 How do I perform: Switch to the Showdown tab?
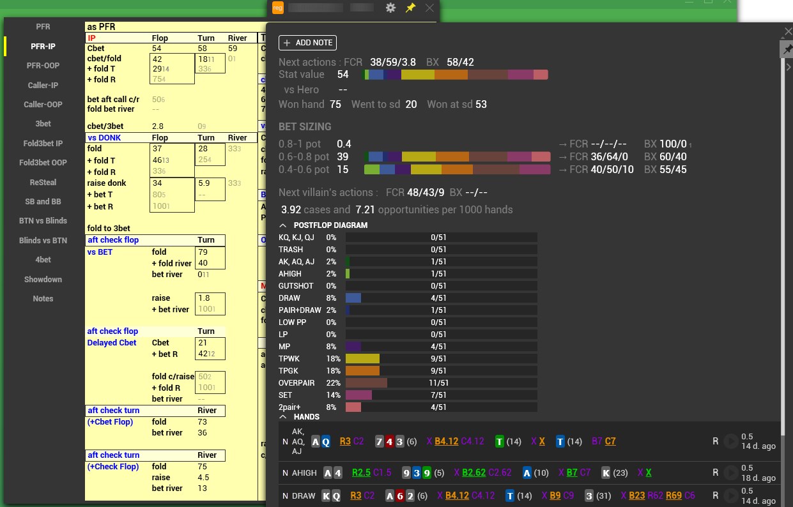pos(42,279)
